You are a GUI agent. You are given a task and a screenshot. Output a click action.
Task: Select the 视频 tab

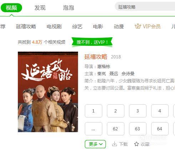(11, 8)
